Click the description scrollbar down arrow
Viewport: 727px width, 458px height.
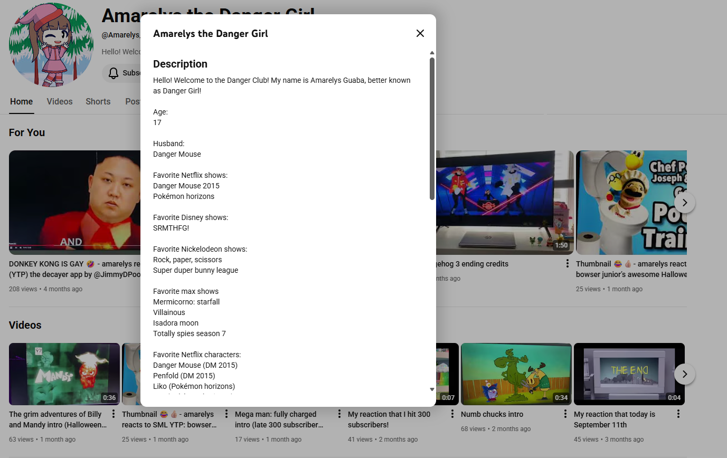pyautogui.click(x=432, y=389)
